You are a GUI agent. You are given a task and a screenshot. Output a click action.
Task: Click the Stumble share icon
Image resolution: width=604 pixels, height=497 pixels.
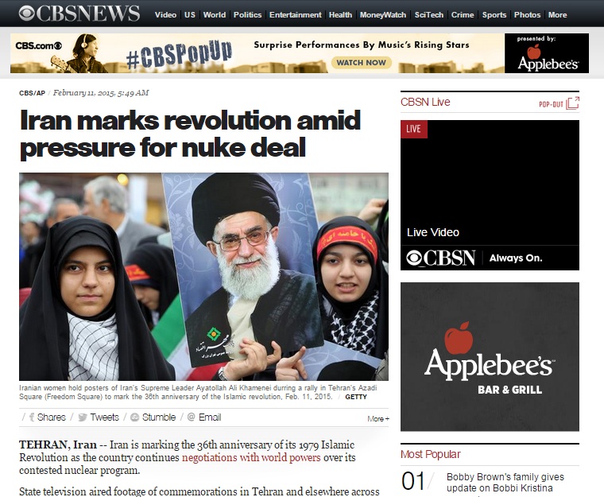pos(134,417)
